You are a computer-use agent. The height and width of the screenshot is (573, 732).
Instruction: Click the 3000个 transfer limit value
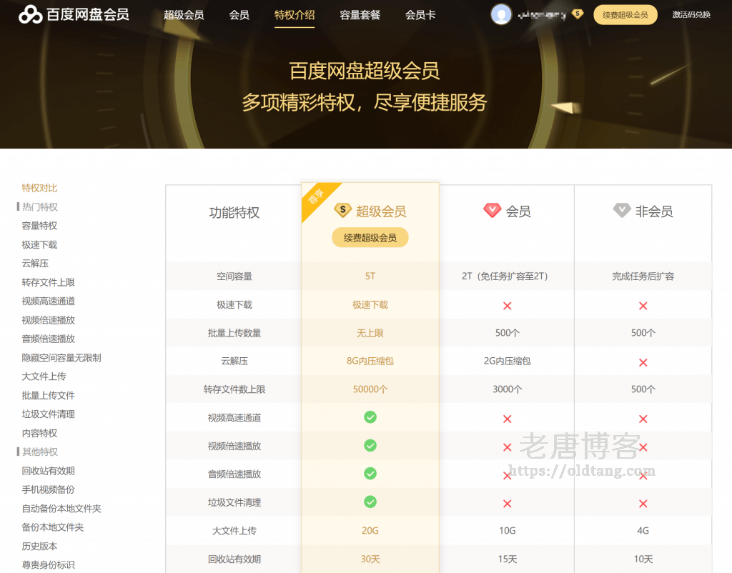coord(508,389)
